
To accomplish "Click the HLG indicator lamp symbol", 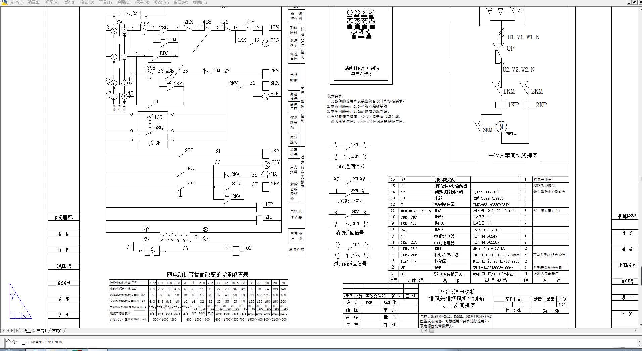I will (266, 43).
